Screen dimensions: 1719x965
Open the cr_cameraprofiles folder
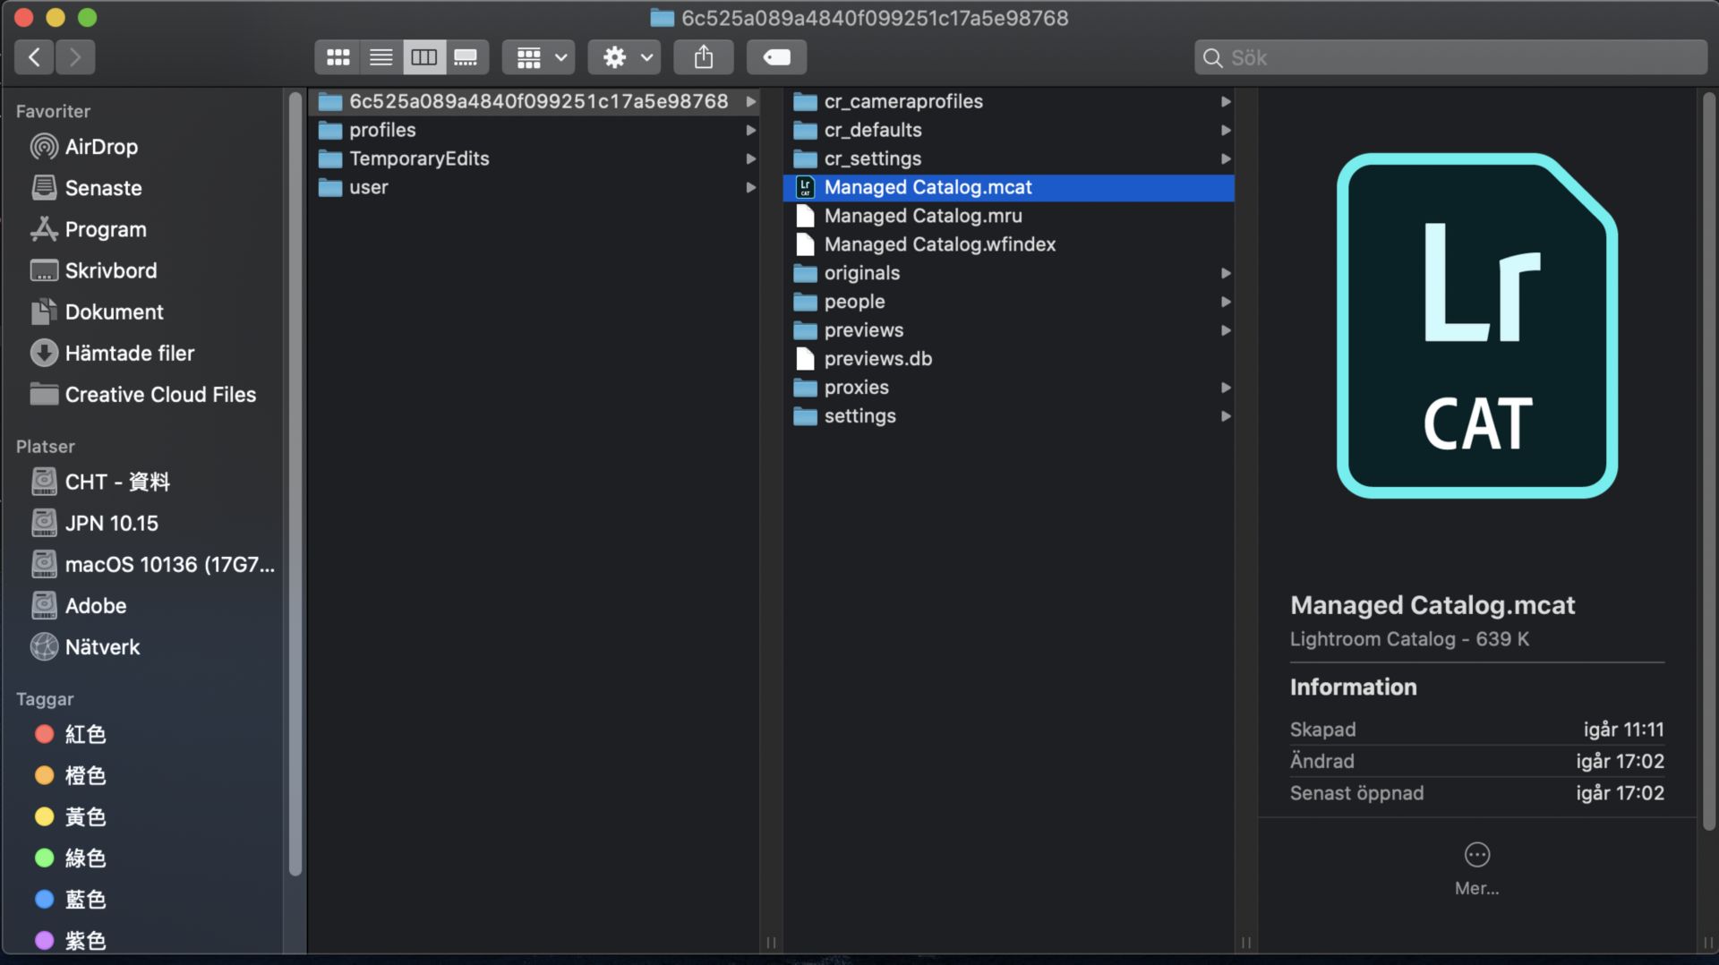(x=903, y=101)
